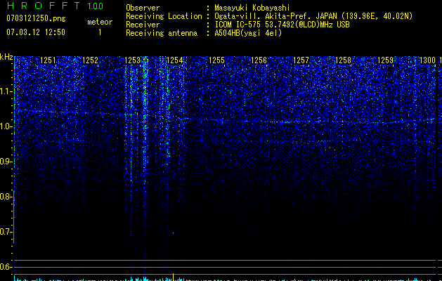Click the yellow meteor detection tick in the bottom strip
The width and height of the screenshot is (442, 281).
[x=173, y=277]
